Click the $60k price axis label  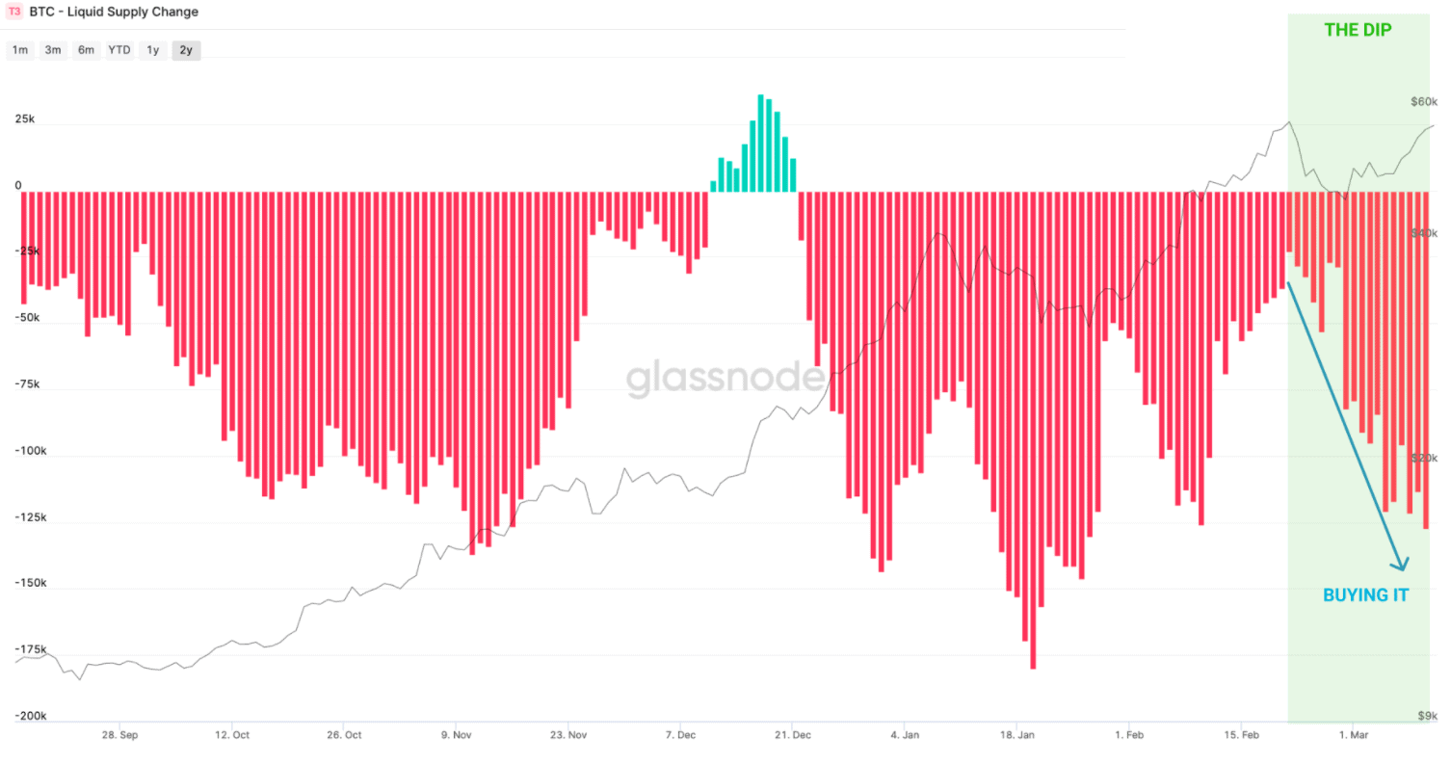coord(1423,101)
